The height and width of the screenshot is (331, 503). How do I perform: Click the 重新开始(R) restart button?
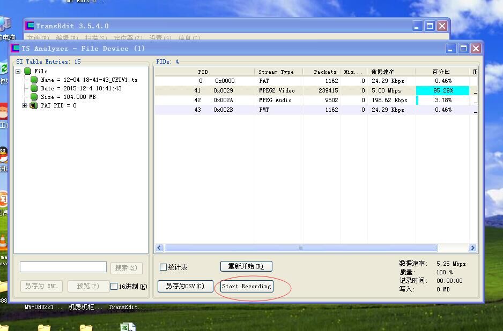click(246, 266)
